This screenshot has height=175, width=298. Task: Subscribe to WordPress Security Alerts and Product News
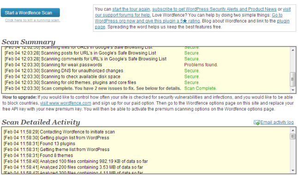click(x=214, y=9)
